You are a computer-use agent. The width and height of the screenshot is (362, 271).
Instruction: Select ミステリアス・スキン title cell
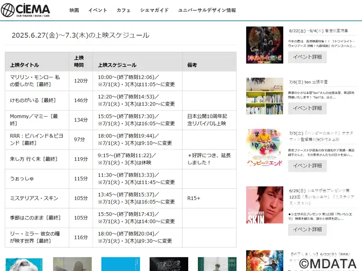[37, 198]
